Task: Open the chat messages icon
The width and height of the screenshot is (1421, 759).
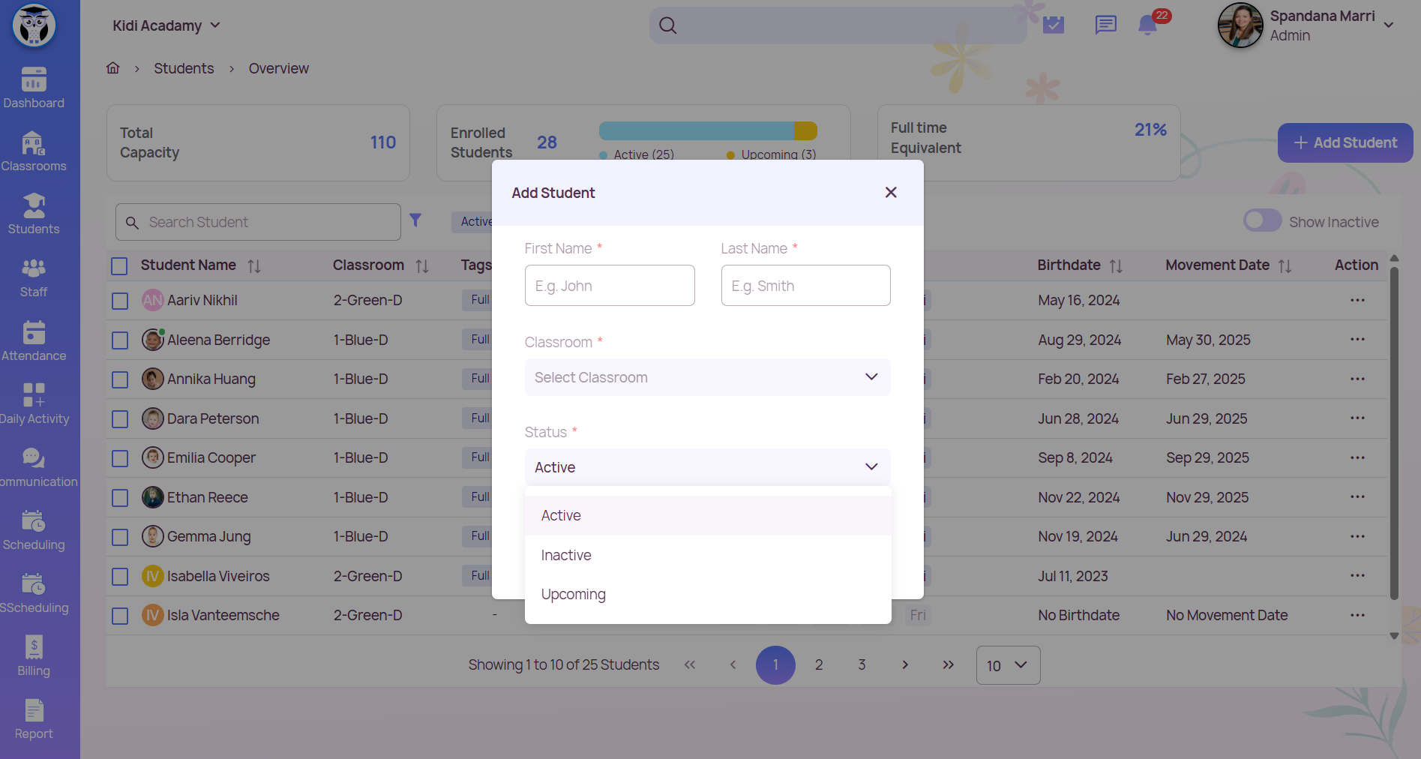Action: tap(1105, 25)
